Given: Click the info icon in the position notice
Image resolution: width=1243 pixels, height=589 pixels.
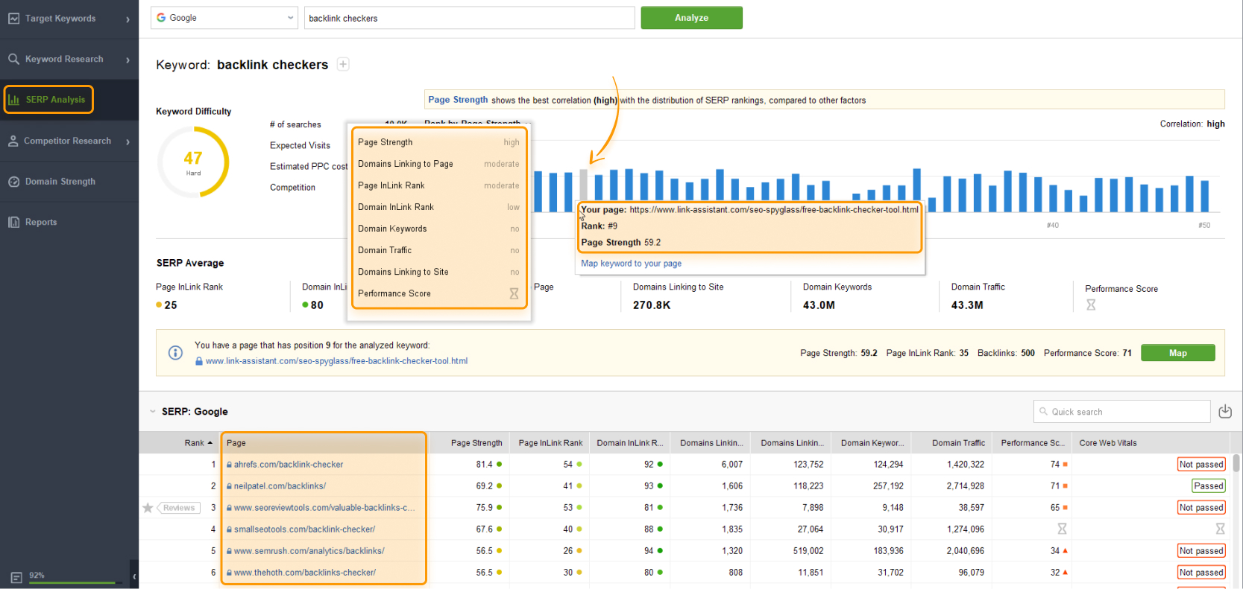Looking at the screenshot, I should point(175,353).
